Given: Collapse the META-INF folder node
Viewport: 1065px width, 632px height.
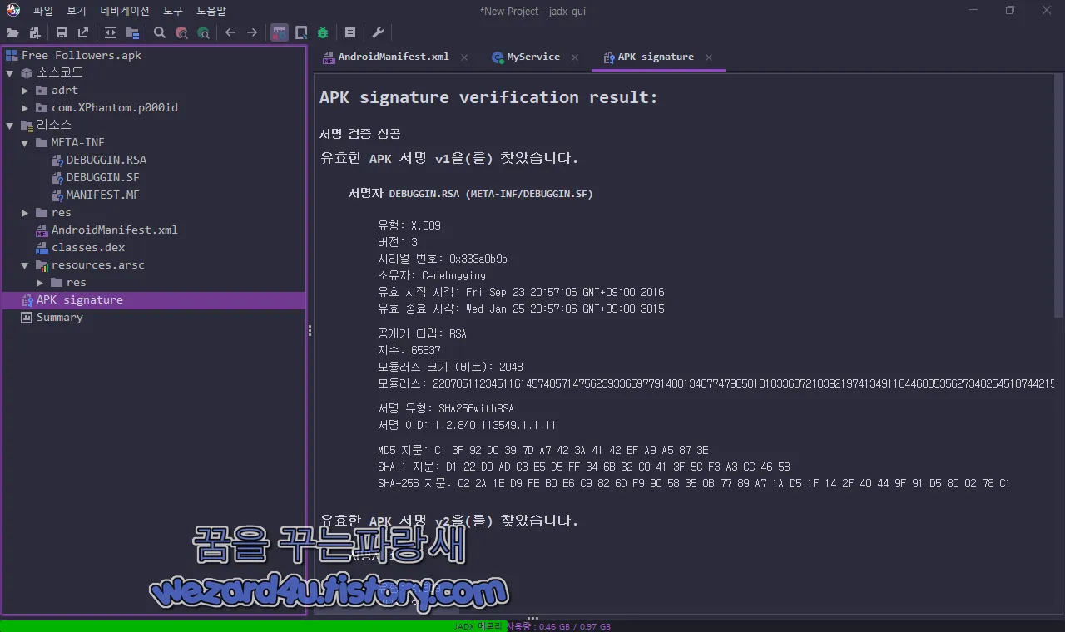Looking at the screenshot, I should pyautogui.click(x=25, y=143).
